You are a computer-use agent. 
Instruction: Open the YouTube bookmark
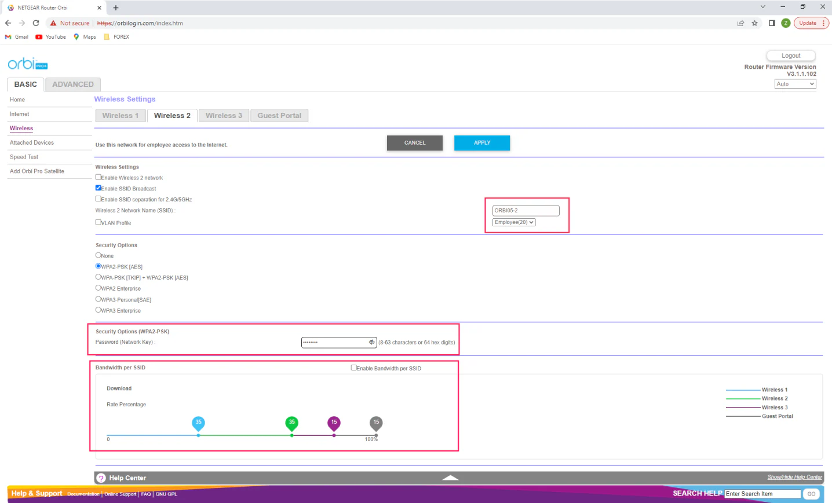(x=51, y=37)
